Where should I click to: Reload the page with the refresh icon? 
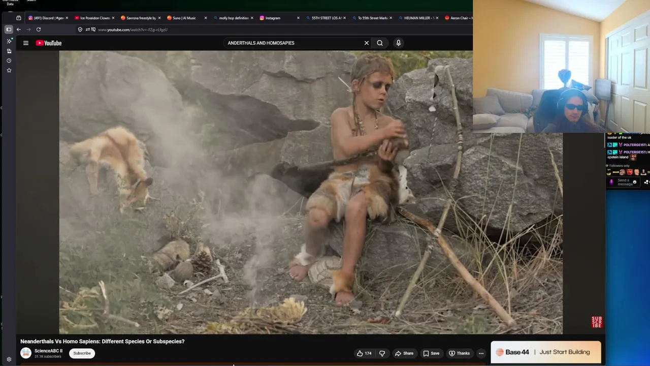pos(38,29)
